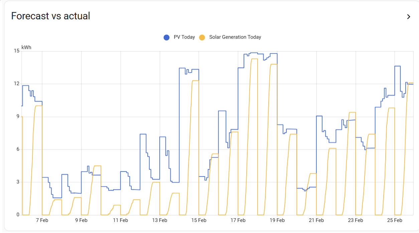Select the 7 Feb x-axis label

coord(42,220)
